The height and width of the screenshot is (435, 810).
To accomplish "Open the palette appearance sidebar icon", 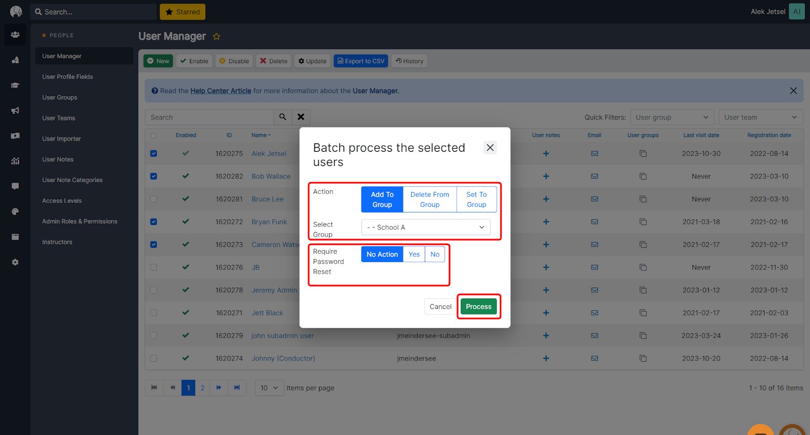I will pos(15,211).
